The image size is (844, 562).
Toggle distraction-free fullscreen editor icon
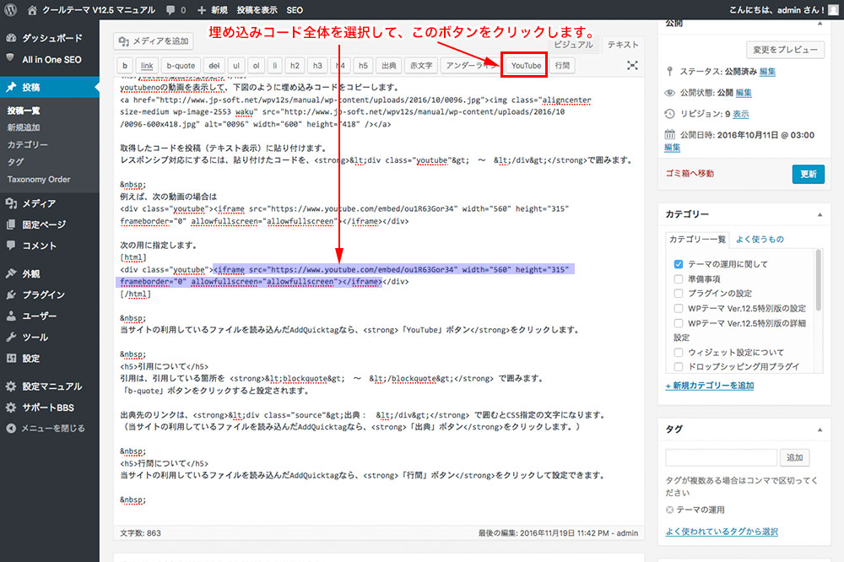pos(632,65)
